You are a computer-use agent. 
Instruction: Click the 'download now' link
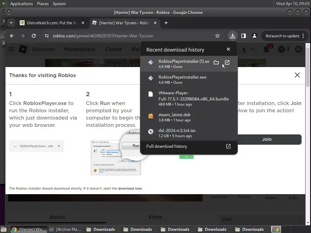(x=130, y=188)
